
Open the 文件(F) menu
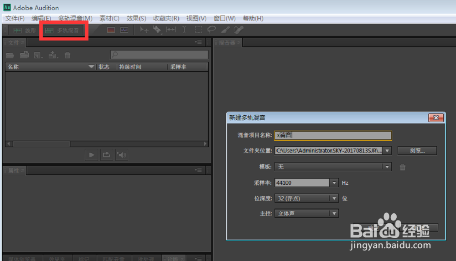pyautogui.click(x=15, y=18)
